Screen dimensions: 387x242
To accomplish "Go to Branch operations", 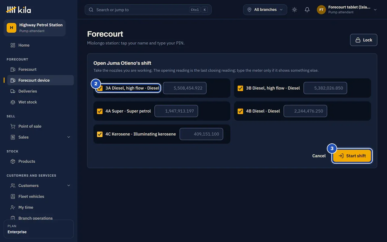I will point(41,218).
